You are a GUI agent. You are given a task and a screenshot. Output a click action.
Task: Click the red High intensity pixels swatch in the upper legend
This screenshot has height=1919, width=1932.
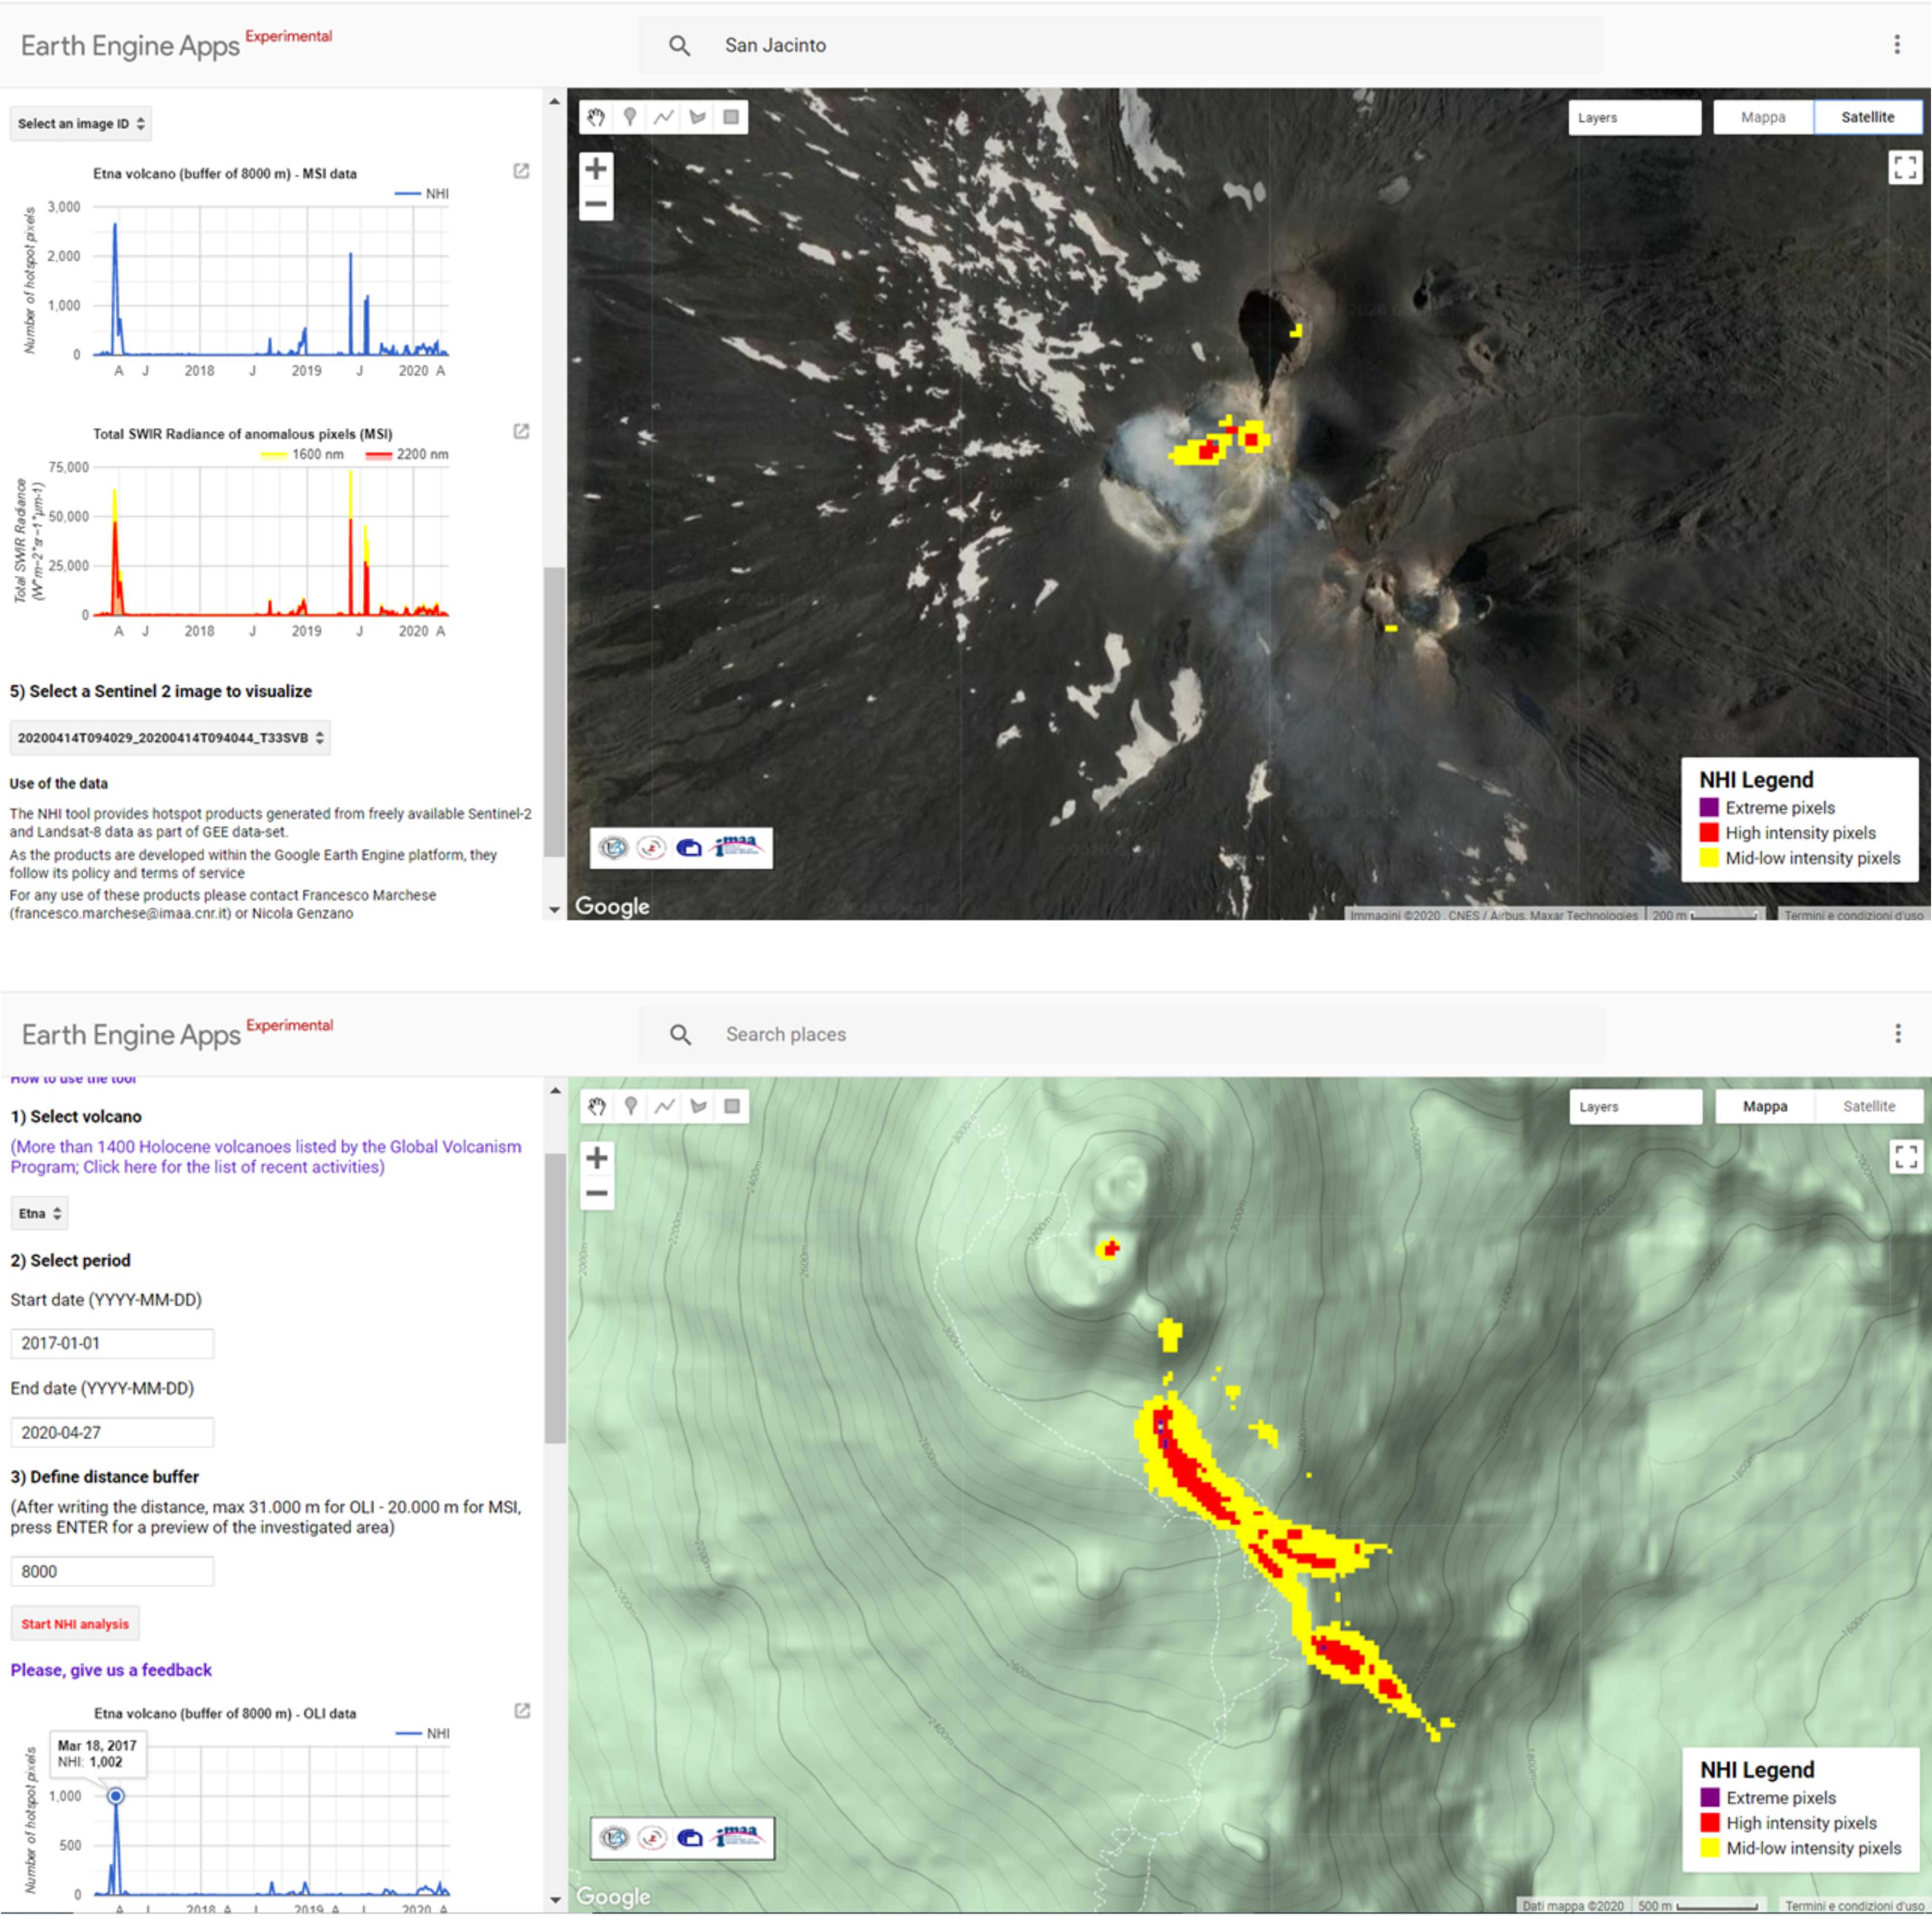tap(1709, 833)
